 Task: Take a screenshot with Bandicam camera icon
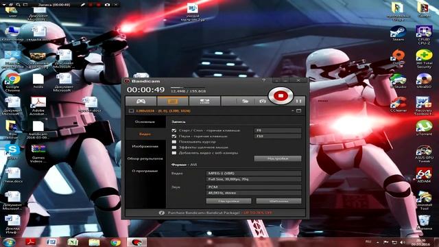click(262, 101)
